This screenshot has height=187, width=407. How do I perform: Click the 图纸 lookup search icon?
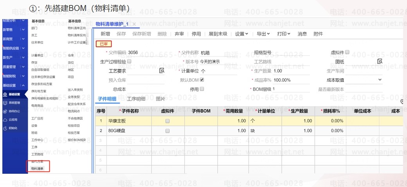[380, 62]
